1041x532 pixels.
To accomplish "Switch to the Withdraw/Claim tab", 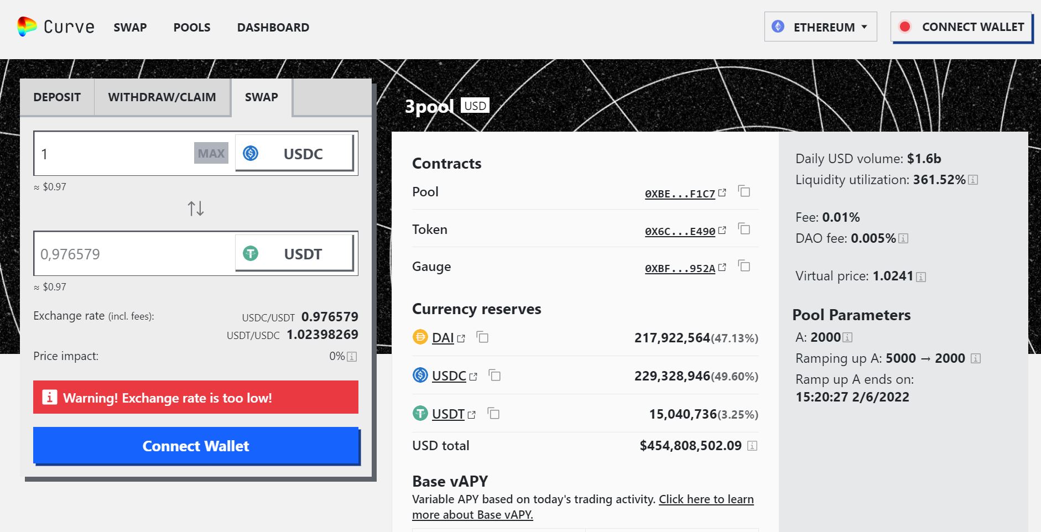I will (x=162, y=97).
